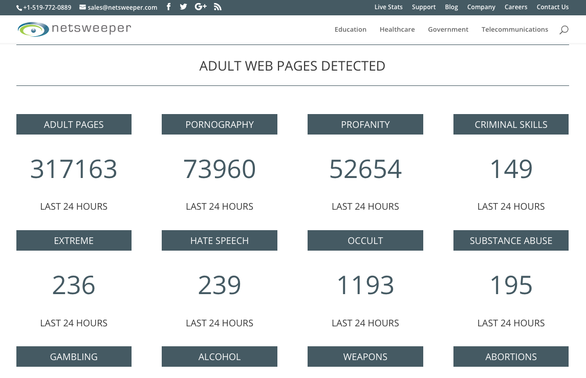This screenshot has width=586, height=378.
Task: Open the Support link
Action: (424, 7)
